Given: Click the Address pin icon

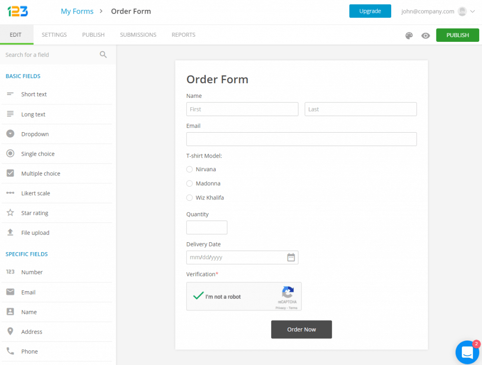Looking at the screenshot, I should click(x=10, y=331).
